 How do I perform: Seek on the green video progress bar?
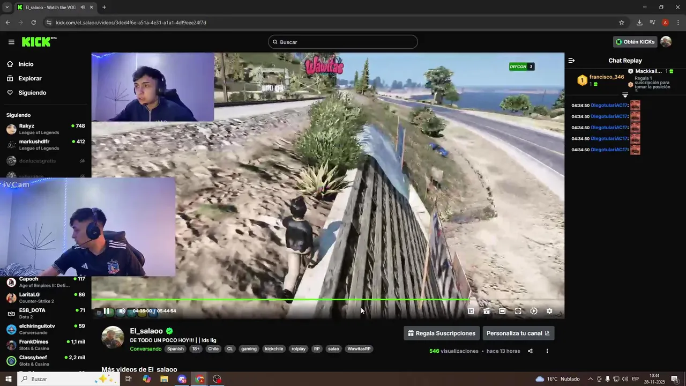[327, 300]
